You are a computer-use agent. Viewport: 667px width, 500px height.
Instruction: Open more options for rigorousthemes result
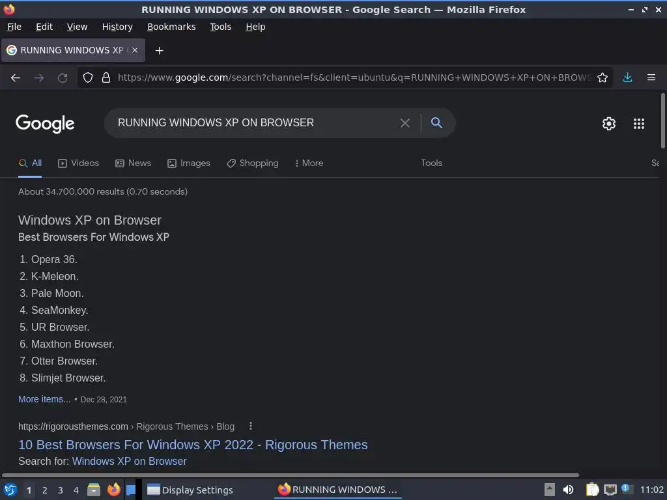tap(251, 426)
